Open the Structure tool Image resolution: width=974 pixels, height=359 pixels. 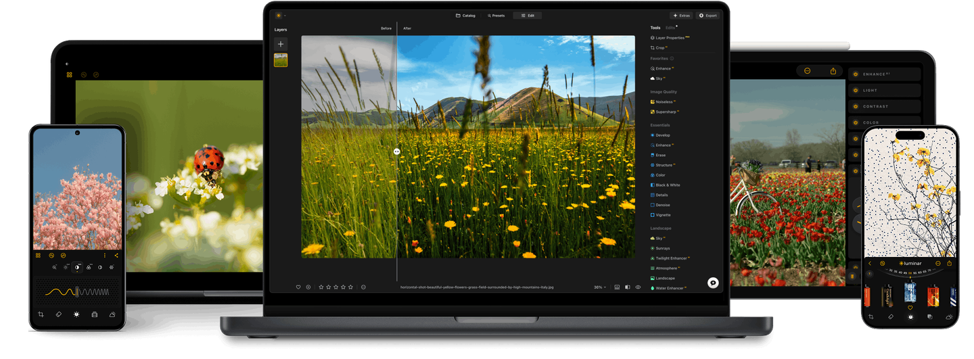click(x=663, y=165)
